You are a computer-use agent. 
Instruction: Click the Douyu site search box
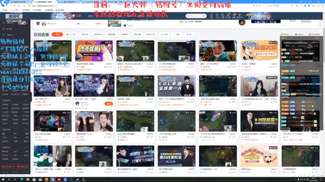(x=196, y=16)
